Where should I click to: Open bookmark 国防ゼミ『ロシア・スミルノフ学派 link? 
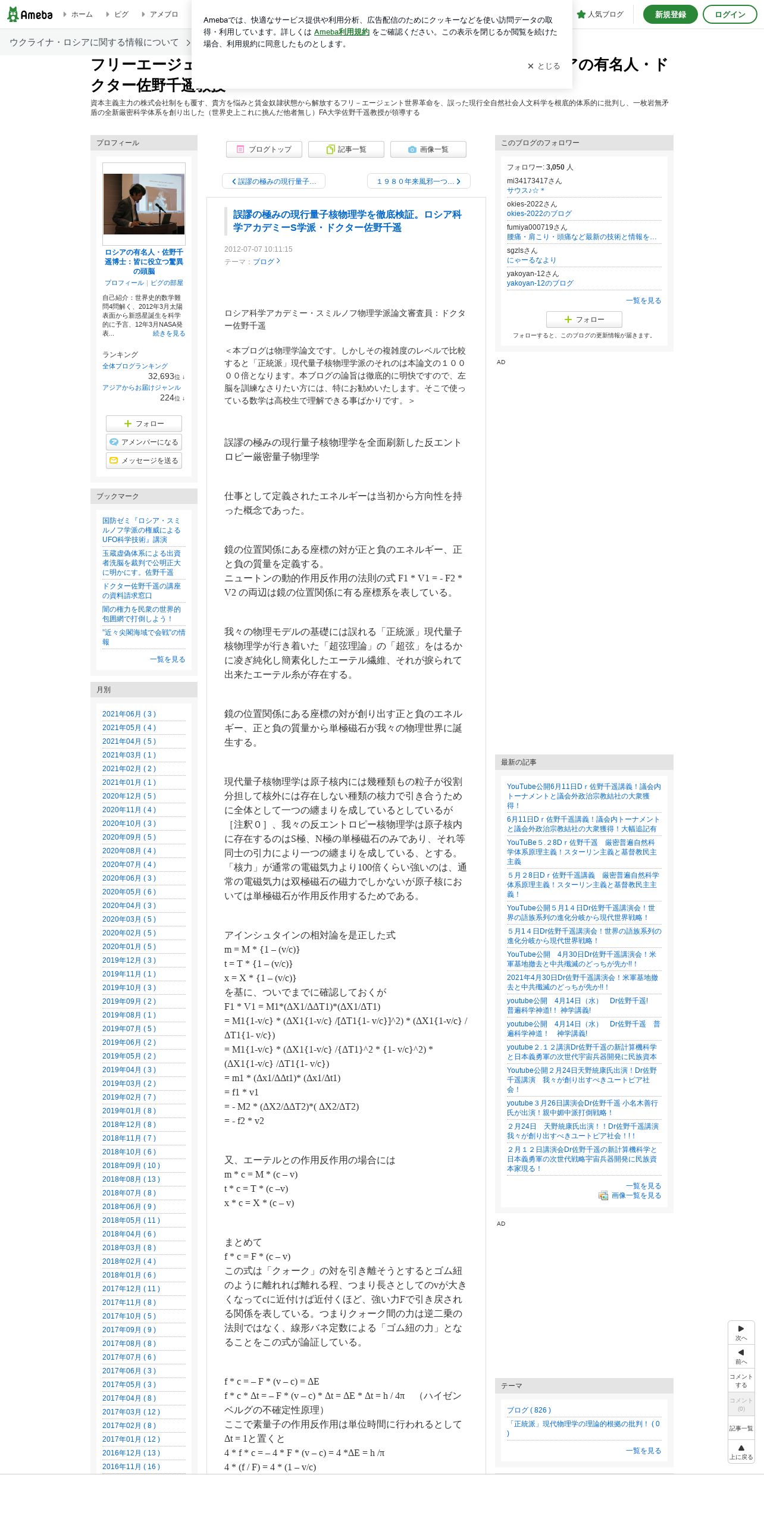click(142, 530)
